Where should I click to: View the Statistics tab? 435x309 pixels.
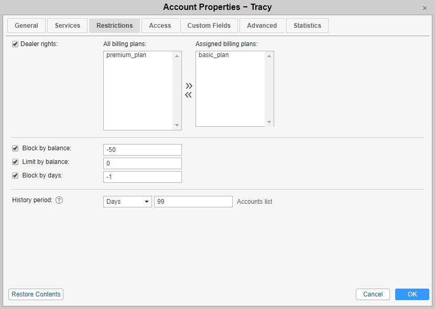click(x=308, y=26)
